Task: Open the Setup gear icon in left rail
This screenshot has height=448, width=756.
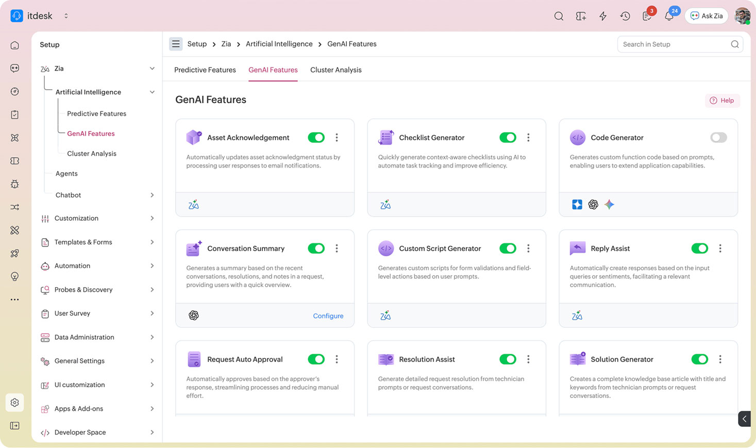Action: (14, 403)
